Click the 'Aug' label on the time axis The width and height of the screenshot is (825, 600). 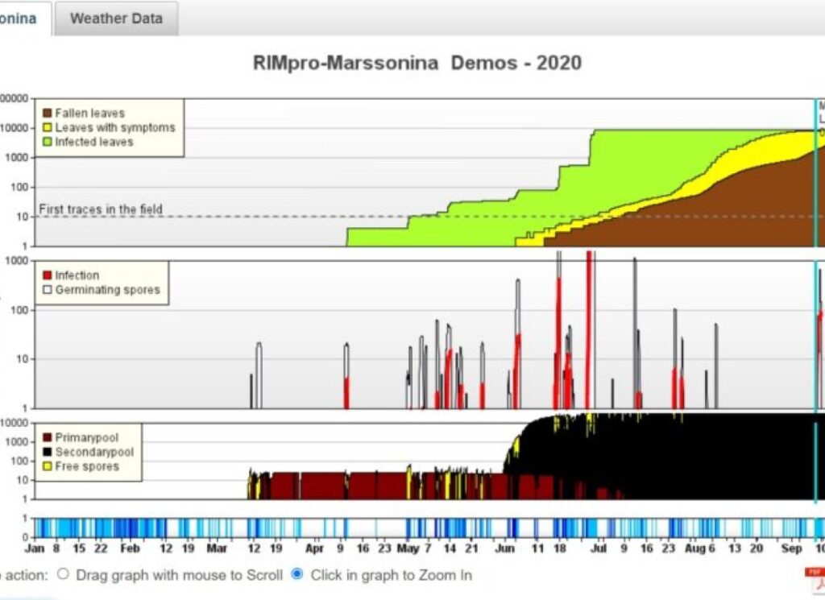[x=695, y=548]
